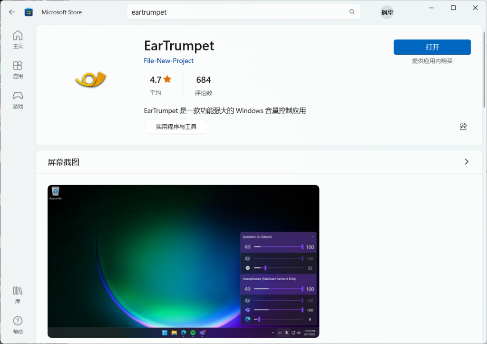Maximize the Microsoft Store window
487x344 pixels.
point(453,8)
